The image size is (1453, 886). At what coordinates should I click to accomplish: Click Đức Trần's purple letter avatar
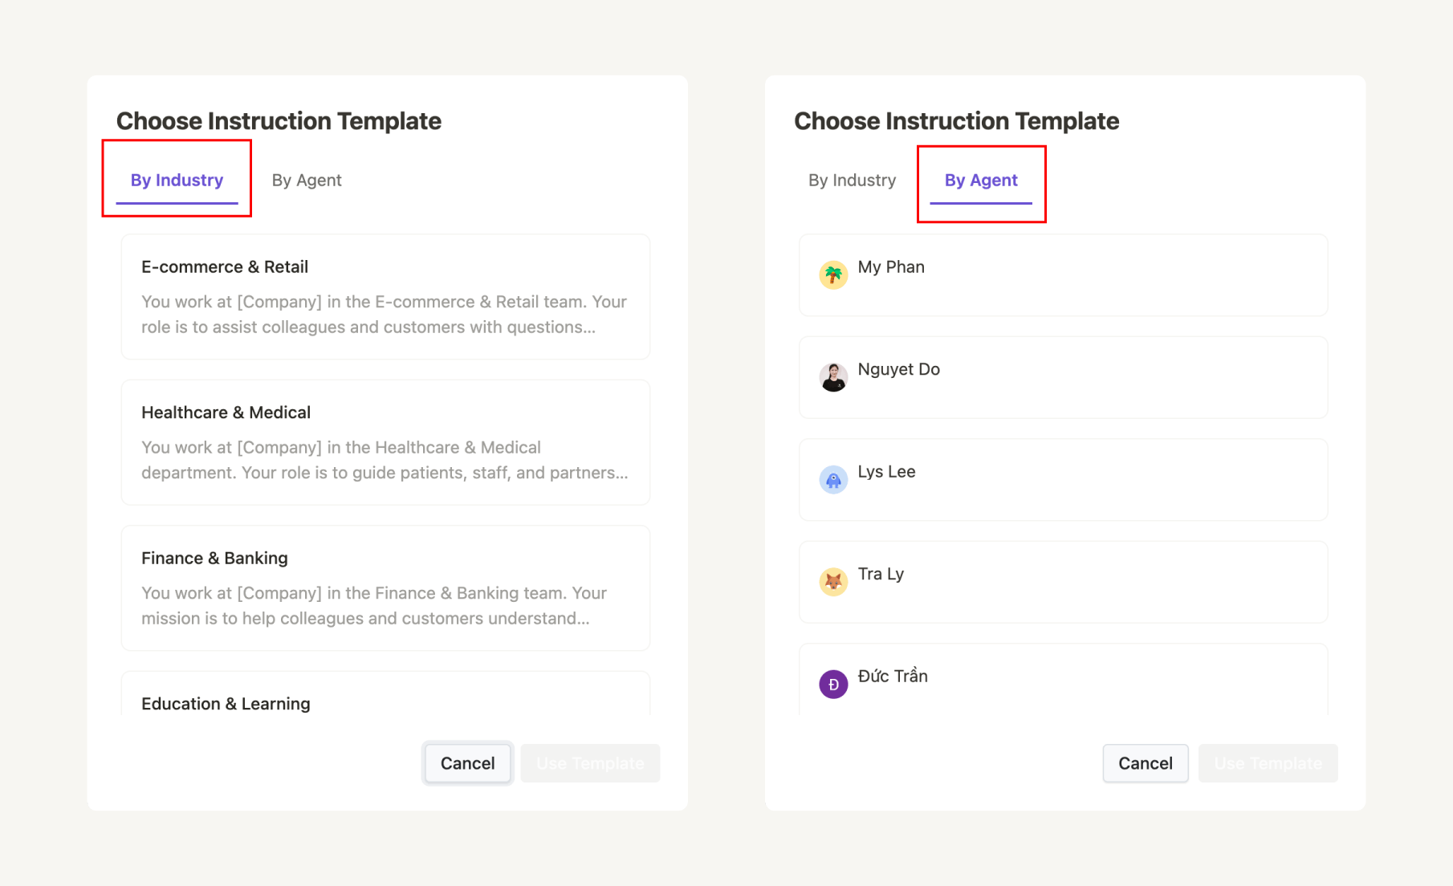833,684
